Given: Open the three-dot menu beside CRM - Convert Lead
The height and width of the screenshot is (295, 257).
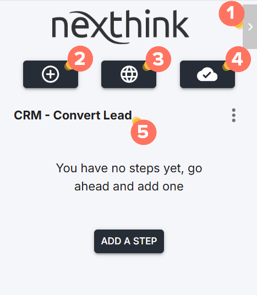Looking at the screenshot, I should (234, 115).
